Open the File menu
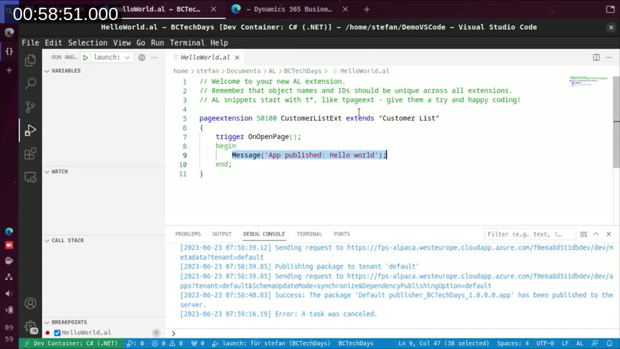 click(x=30, y=43)
